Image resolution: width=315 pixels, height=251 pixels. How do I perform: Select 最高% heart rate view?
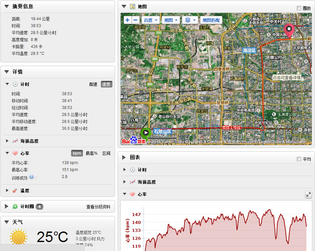click(x=92, y=153)
